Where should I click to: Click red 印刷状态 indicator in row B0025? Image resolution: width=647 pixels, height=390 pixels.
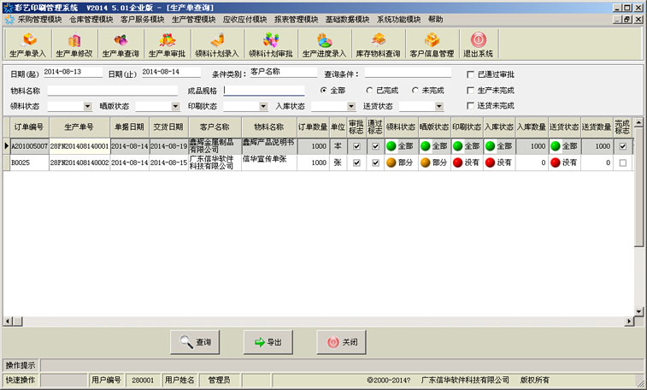[x=457, y=162]
